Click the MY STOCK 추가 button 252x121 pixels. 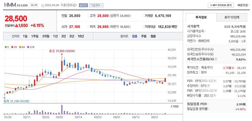pos(221,5)
